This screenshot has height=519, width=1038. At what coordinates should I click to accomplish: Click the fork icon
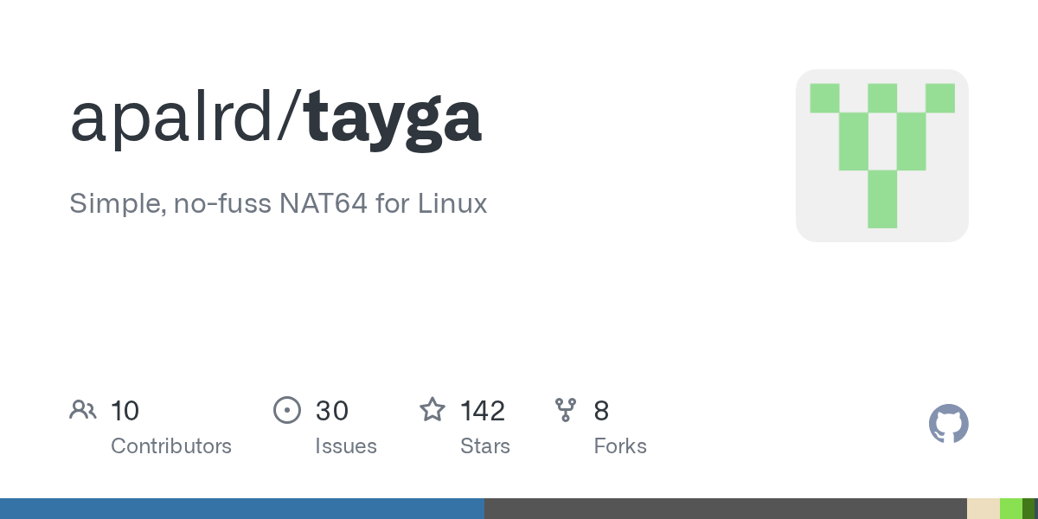coord(566,409)
